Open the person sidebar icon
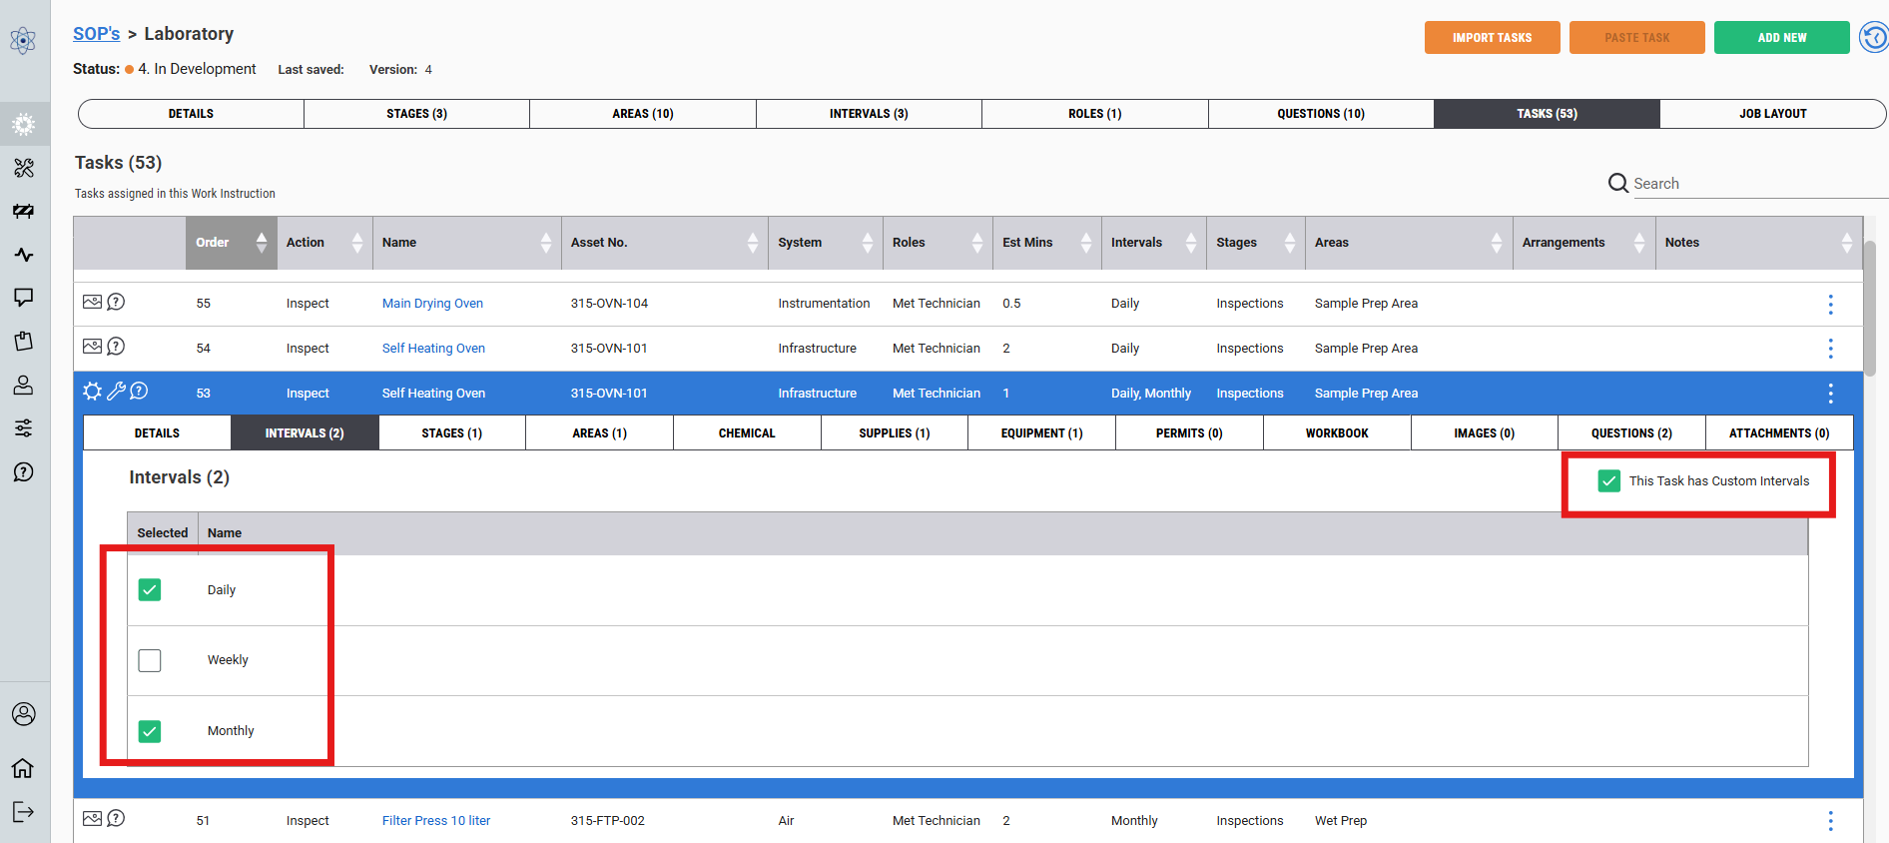Screen dimensions: 1889x843 pos(24,385)
